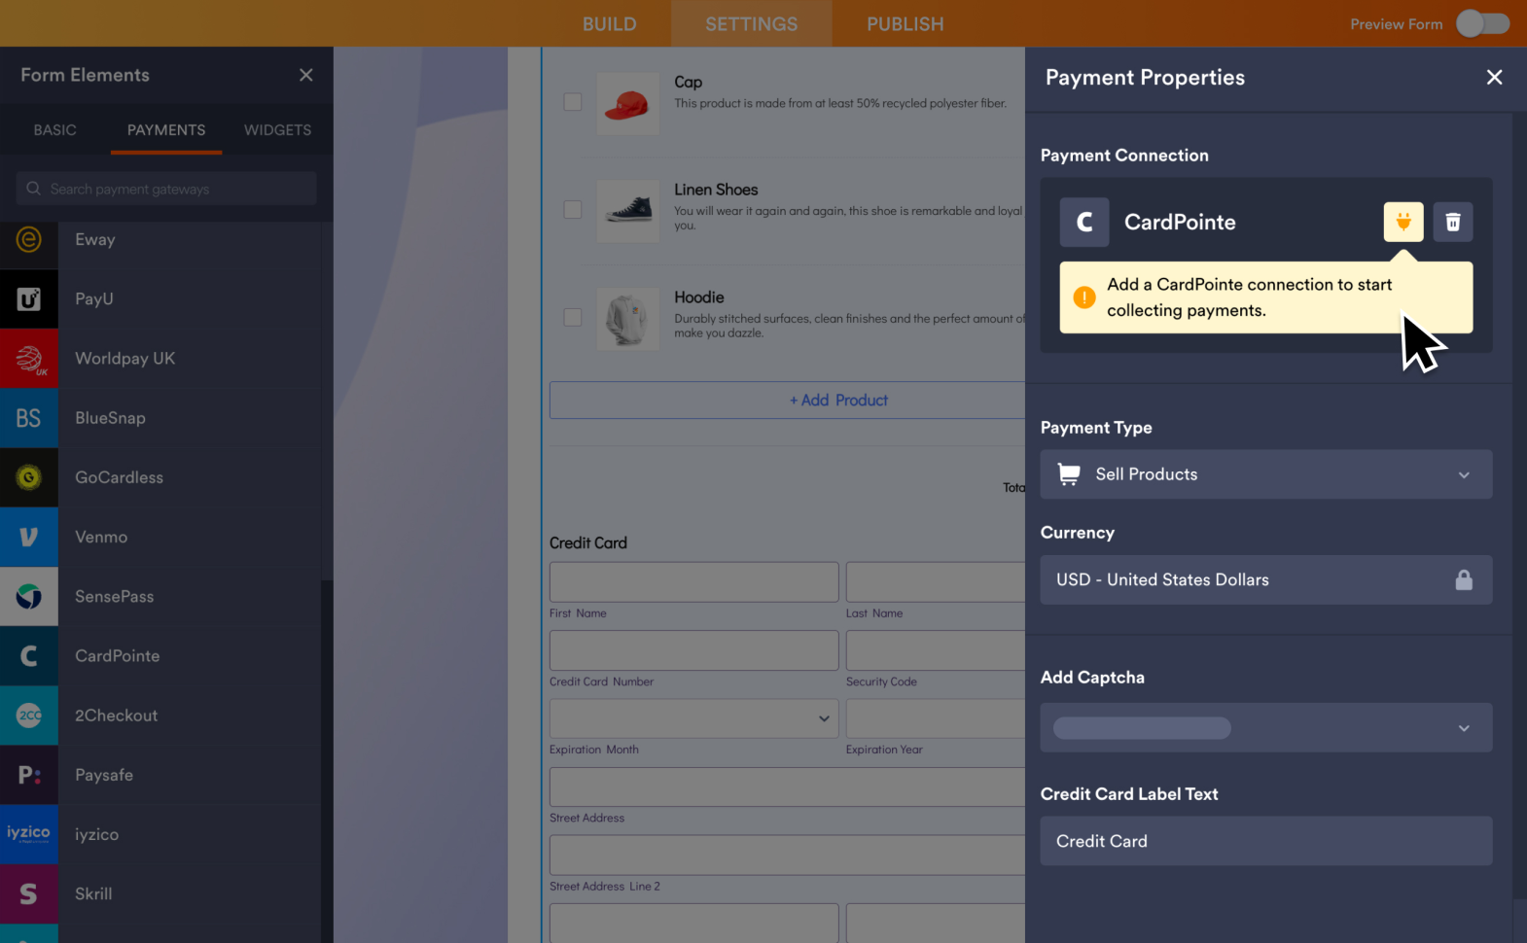This screenshot has height=943, width=1527.
Task: Select the 2Checkout gateway label
Action: point(117,716)
